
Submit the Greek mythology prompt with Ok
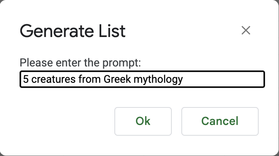pos(143,121)
